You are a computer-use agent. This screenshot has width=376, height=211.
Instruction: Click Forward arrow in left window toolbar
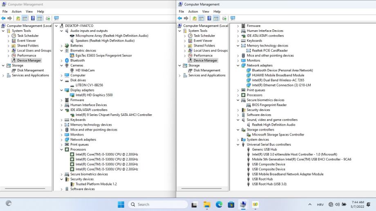pyautogui.click(x=9, y=18)
